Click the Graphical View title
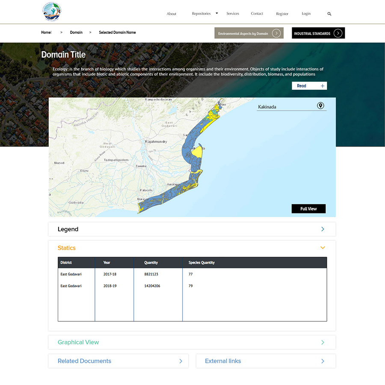 78,342
